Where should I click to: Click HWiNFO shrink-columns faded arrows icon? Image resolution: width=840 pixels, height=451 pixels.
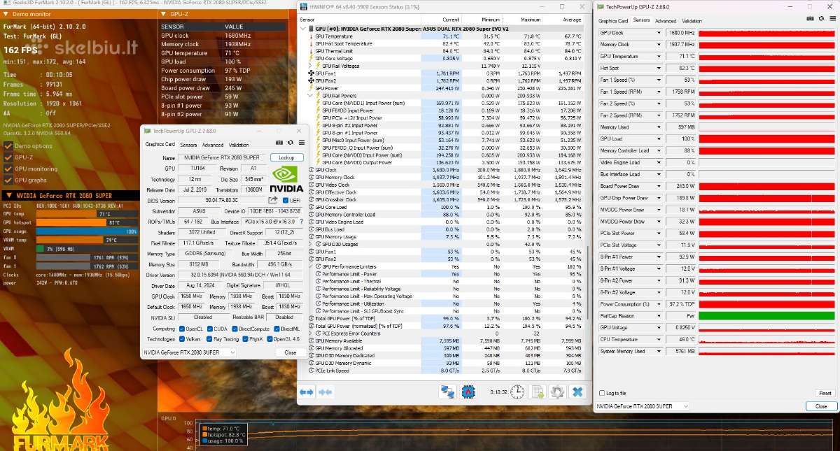coord(325,392)
